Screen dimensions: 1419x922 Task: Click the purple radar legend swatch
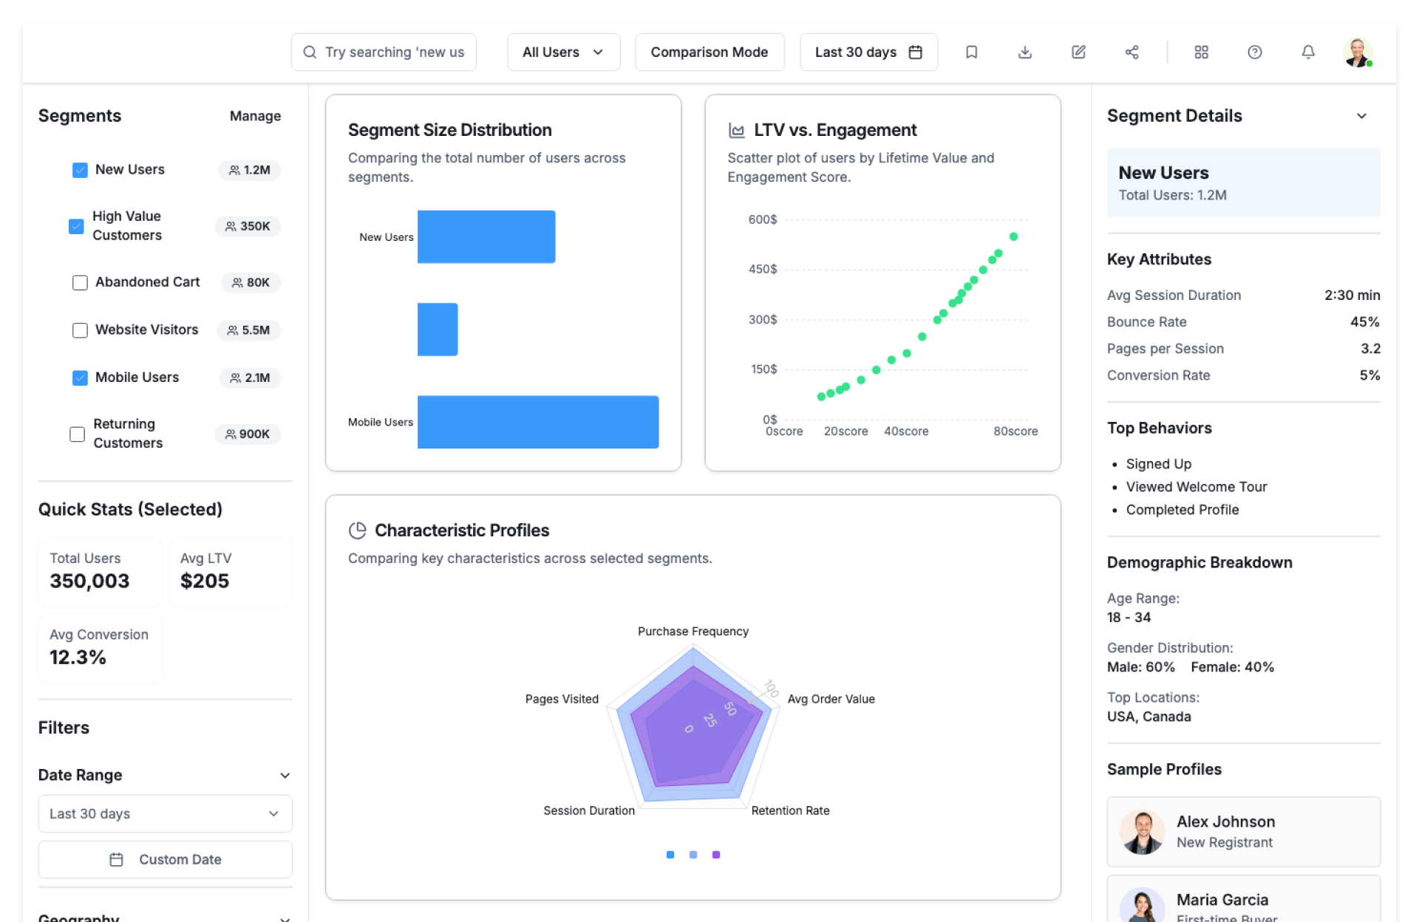click(715, 855)
